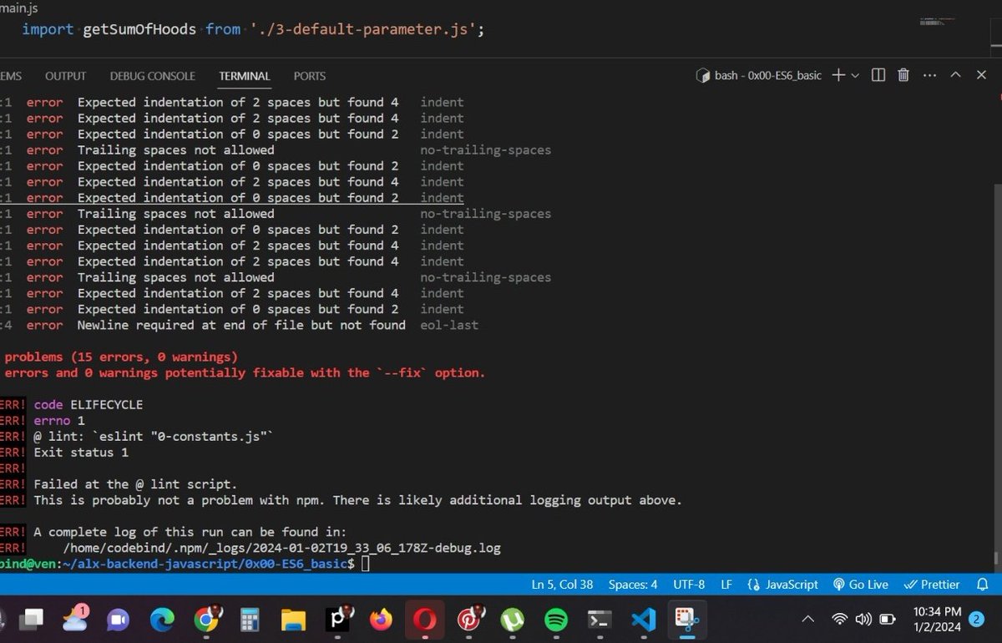Click the terminal prompt input cursor
This screenshot has height=643, width=1002.
pyautogui.click(x=366, y=565)
